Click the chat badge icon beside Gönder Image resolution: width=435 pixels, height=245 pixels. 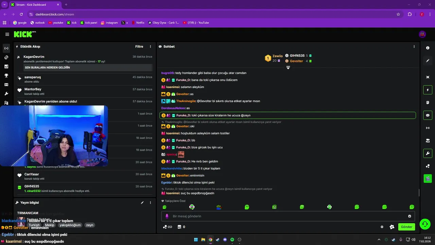click(x=392, y=227)
